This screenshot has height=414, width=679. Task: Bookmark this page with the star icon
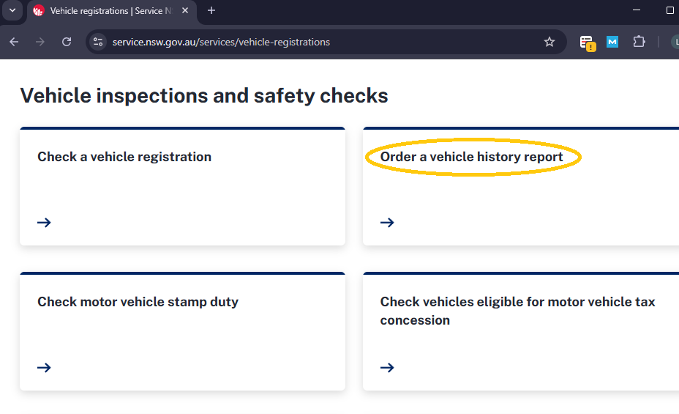pos(549,42)
